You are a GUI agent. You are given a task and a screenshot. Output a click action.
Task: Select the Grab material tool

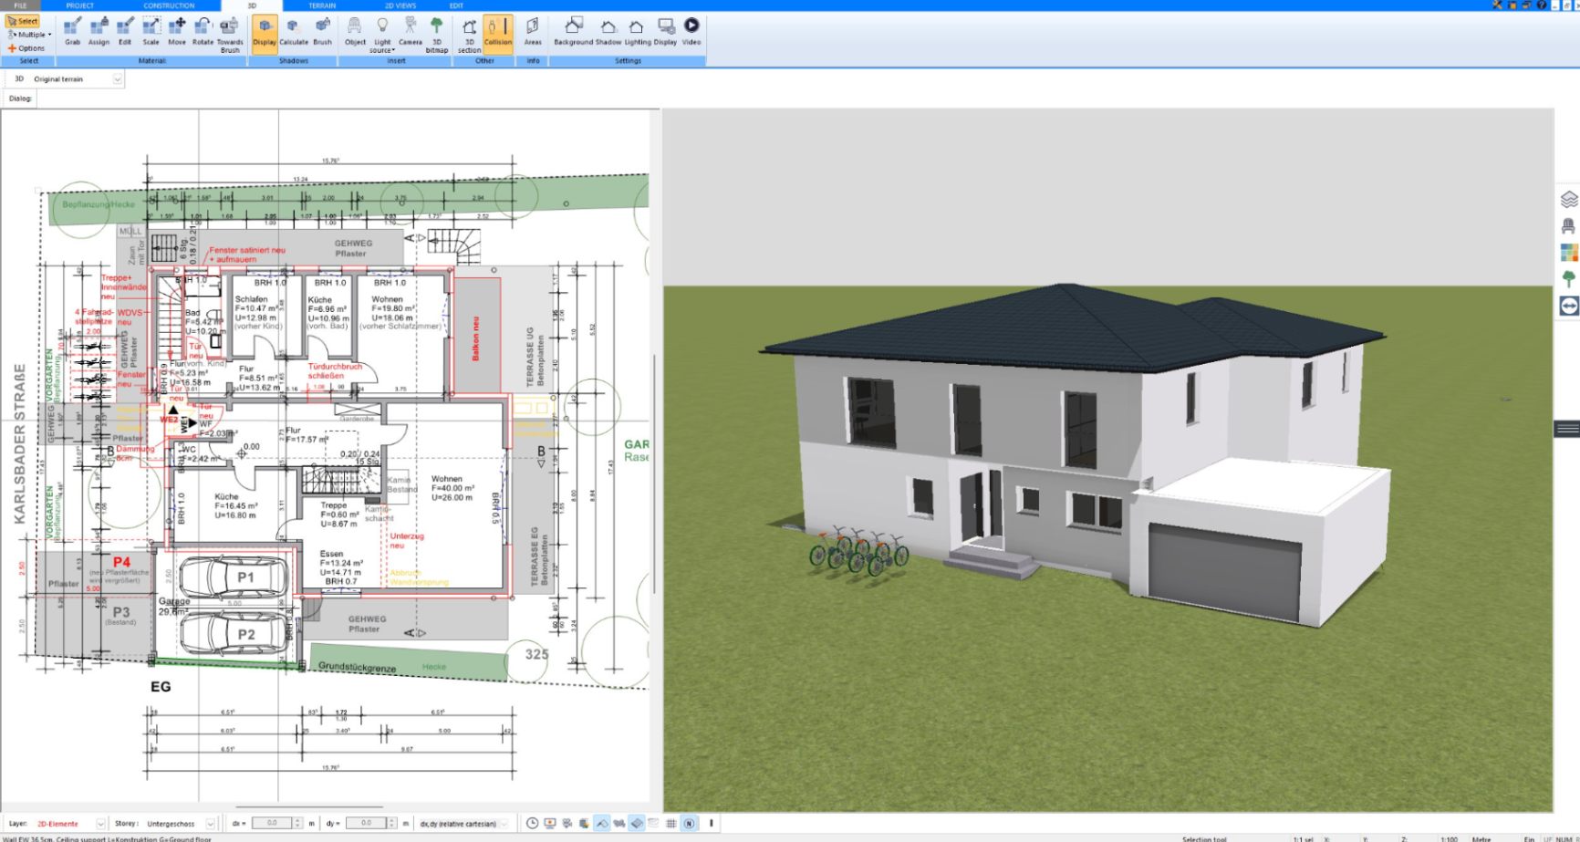(x=72, y=31)
